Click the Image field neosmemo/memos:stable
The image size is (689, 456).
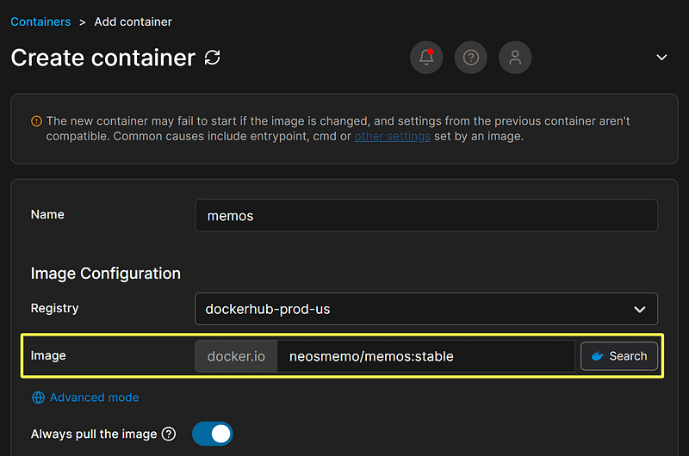pyautogui.click(x=425, y=356)
